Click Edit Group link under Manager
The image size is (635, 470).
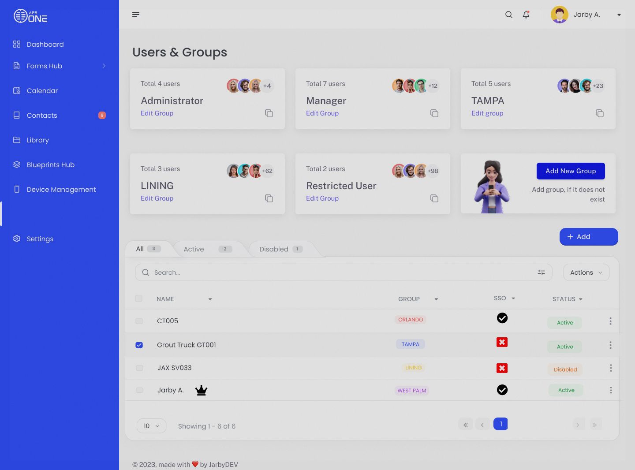click(x=322, y=113)
